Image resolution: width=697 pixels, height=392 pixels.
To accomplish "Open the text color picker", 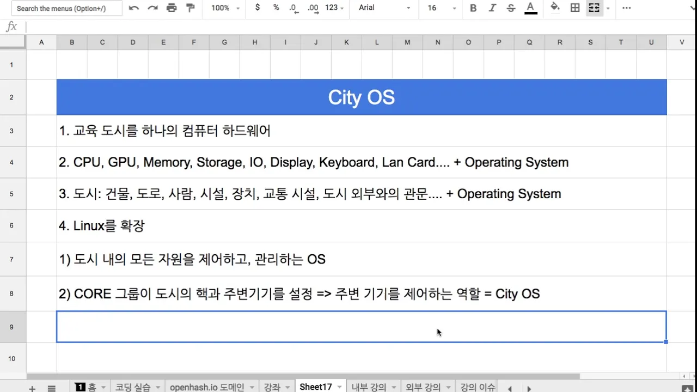I will [x=530, y=8].
